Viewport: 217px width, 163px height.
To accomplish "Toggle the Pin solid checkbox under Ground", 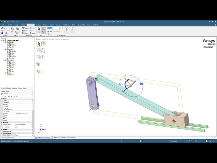I will (8, 69).
